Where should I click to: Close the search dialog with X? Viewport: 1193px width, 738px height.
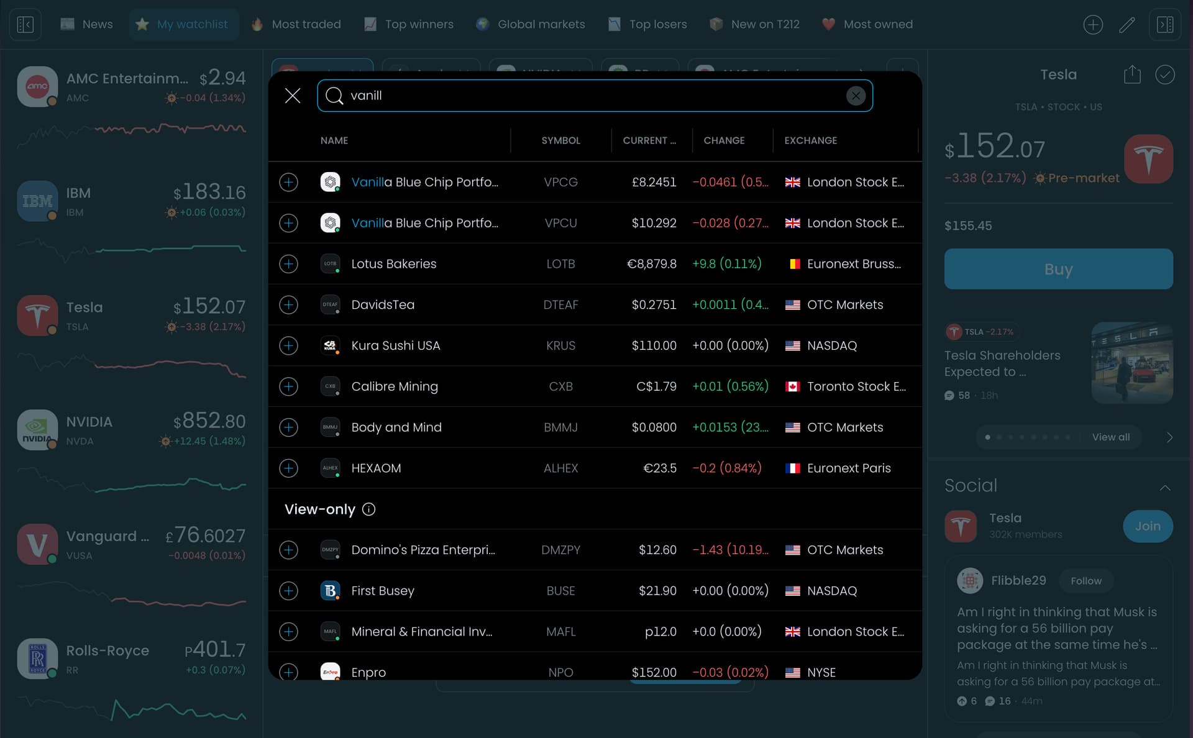[292, 96]
